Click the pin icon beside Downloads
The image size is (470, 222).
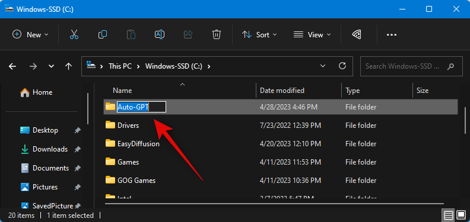click(x=77, y=149)
